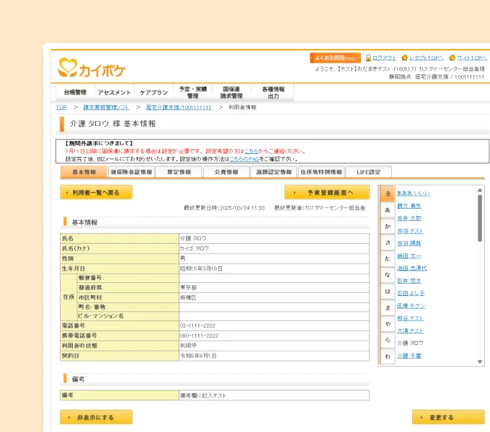Click the 非表示にする button
Image resolution: width=490 pixels, height=432 pixels.
[96, 417]
